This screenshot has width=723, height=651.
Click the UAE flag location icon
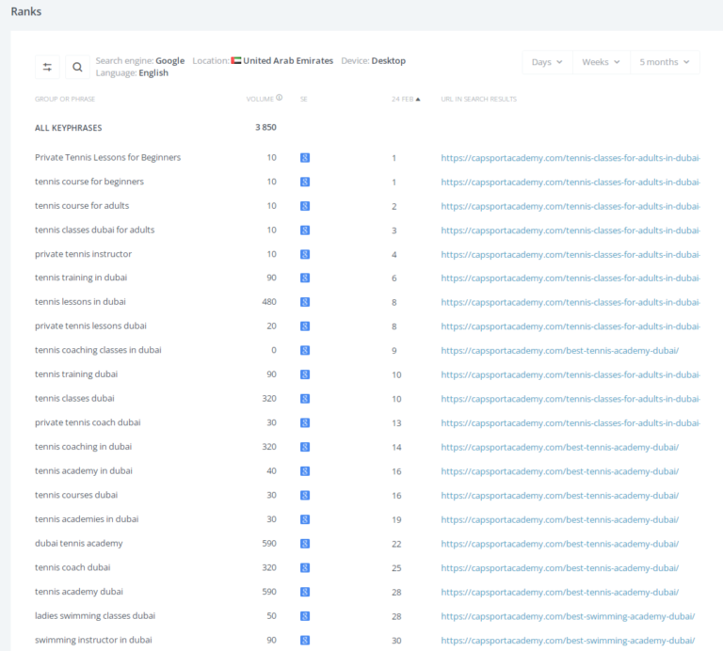(236, 61)
